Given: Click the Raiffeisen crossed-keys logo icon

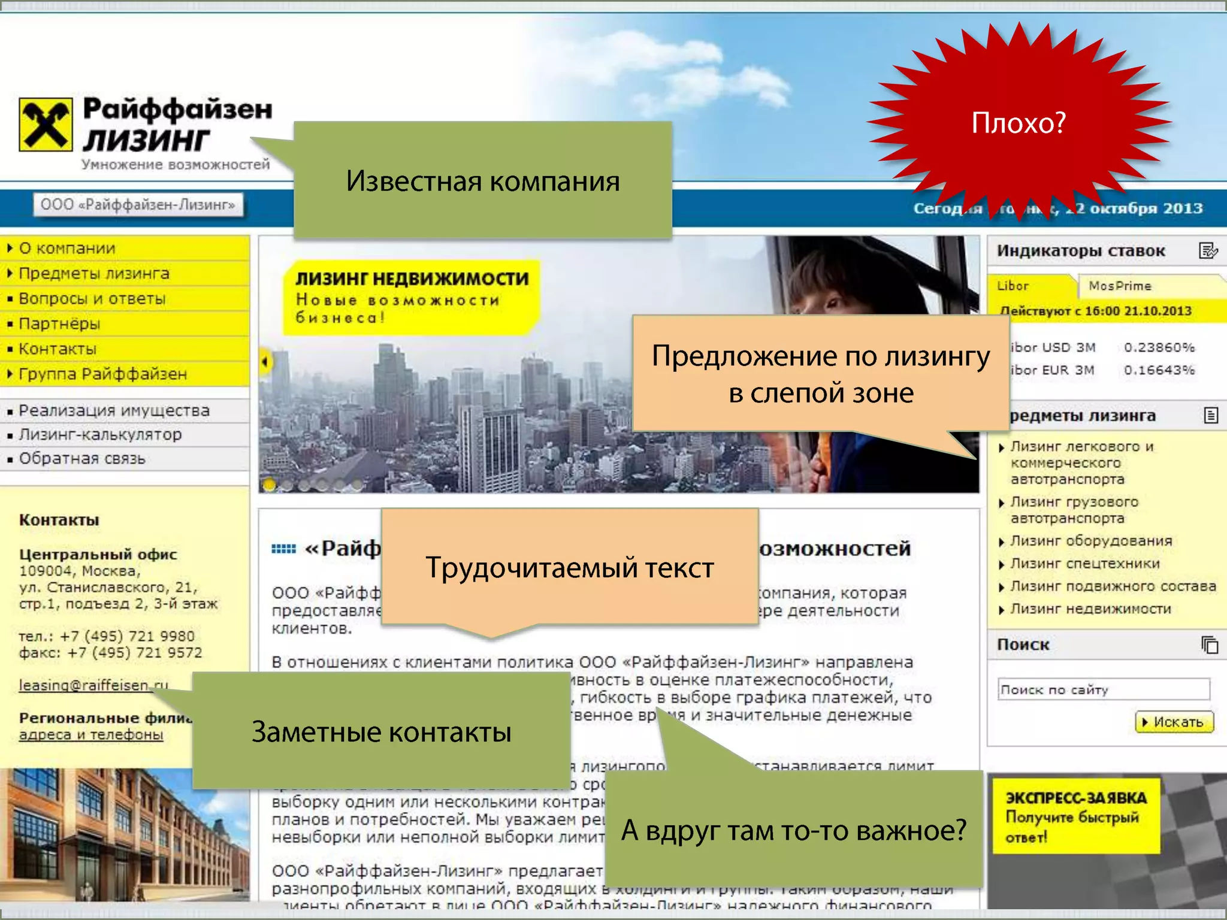Looking at the screenshot, I should (46, 125).
